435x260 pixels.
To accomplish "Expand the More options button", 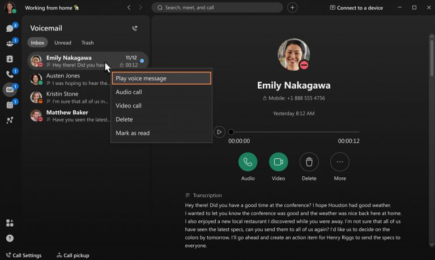I will [x=340, y=162].
